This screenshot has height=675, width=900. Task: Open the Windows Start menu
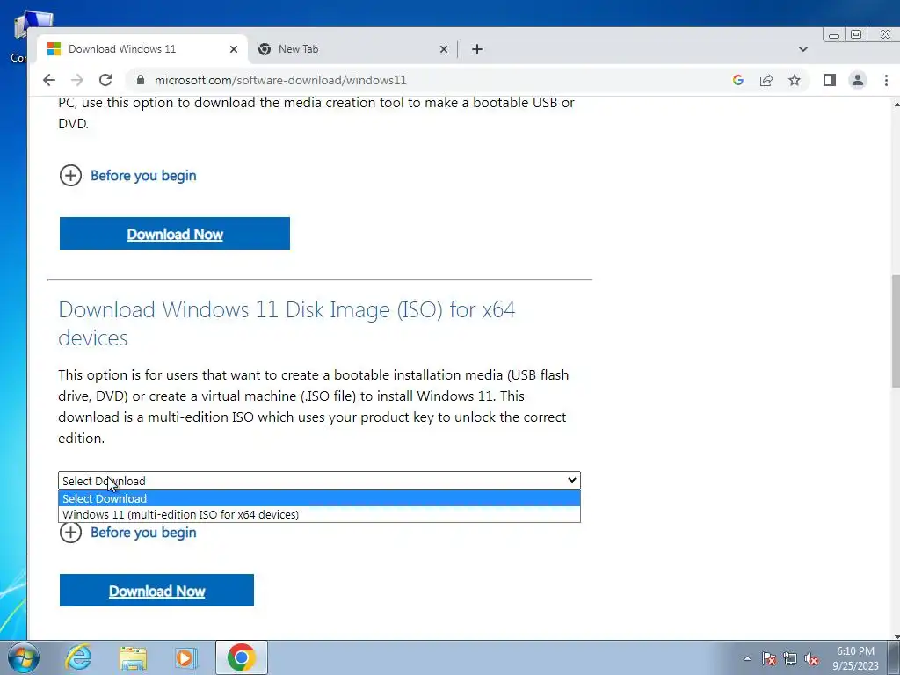pyautogui.click(x=24, y=657)
